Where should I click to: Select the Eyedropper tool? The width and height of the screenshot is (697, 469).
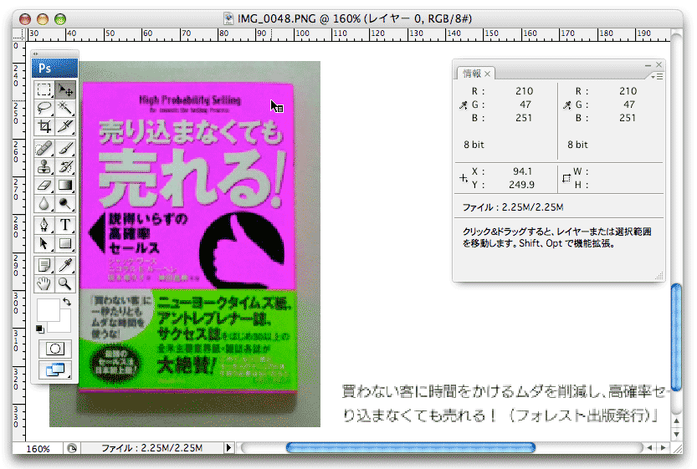coord(65,265)
